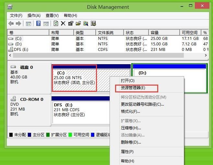
Task: Sort by the 文件系统 column header
Action: tap(110, 33)
